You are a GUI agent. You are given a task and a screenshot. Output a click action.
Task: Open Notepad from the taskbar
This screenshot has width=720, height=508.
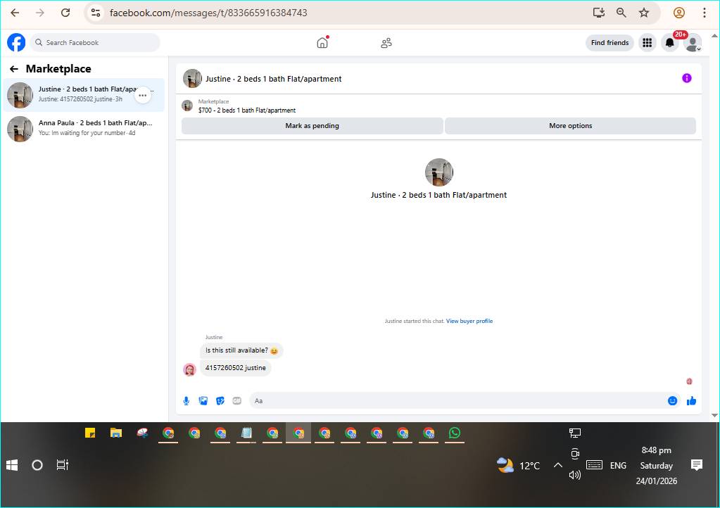pyautogui.click(x=246, y=433)
